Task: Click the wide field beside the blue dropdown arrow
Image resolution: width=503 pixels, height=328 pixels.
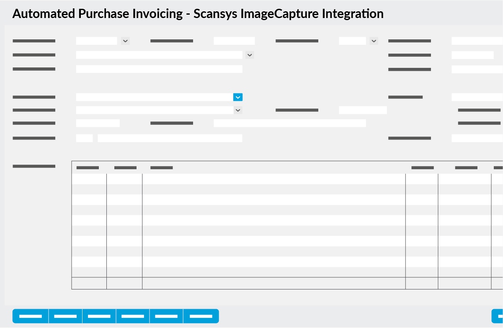Action: (x=155, y=97)
